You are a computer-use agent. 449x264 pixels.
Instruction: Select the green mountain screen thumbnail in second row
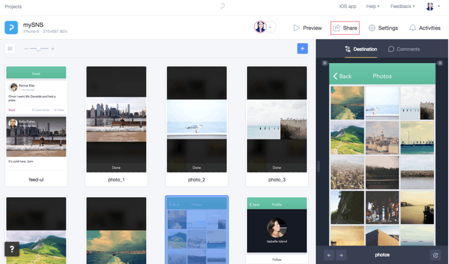(36, 230)
